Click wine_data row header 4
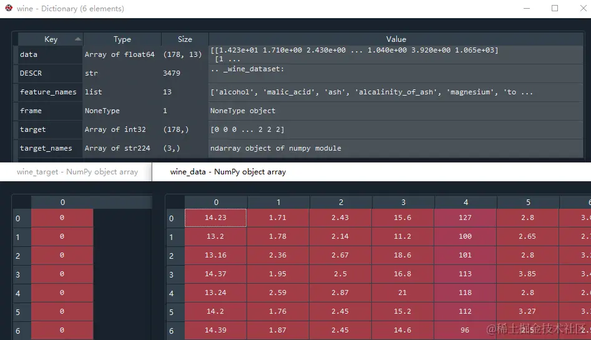Image resolution: width=591 pixels, height=340 pixels. 175,293
